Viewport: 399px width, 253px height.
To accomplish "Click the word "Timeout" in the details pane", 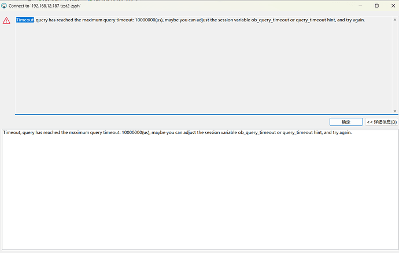I will tap(12, 132).
